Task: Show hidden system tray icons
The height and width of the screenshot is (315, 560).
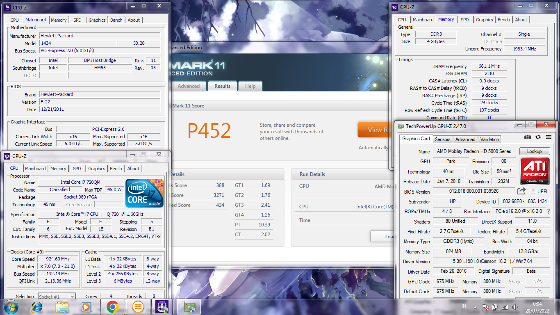Action: pyautogui.click(x=475, y=307)
